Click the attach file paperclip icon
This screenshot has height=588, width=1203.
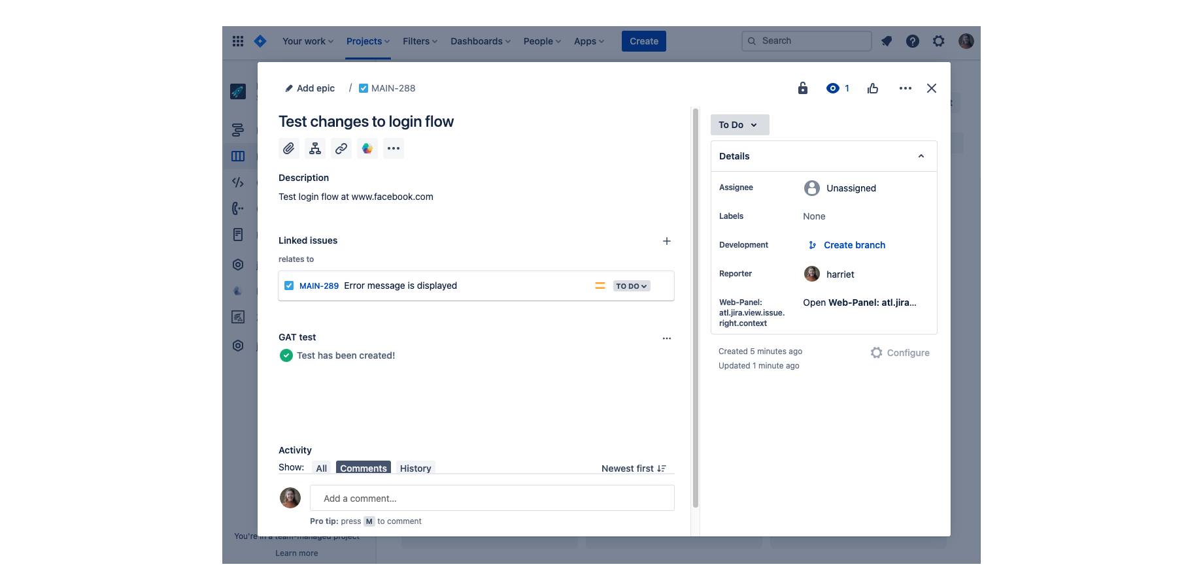[x=289, y=148]
